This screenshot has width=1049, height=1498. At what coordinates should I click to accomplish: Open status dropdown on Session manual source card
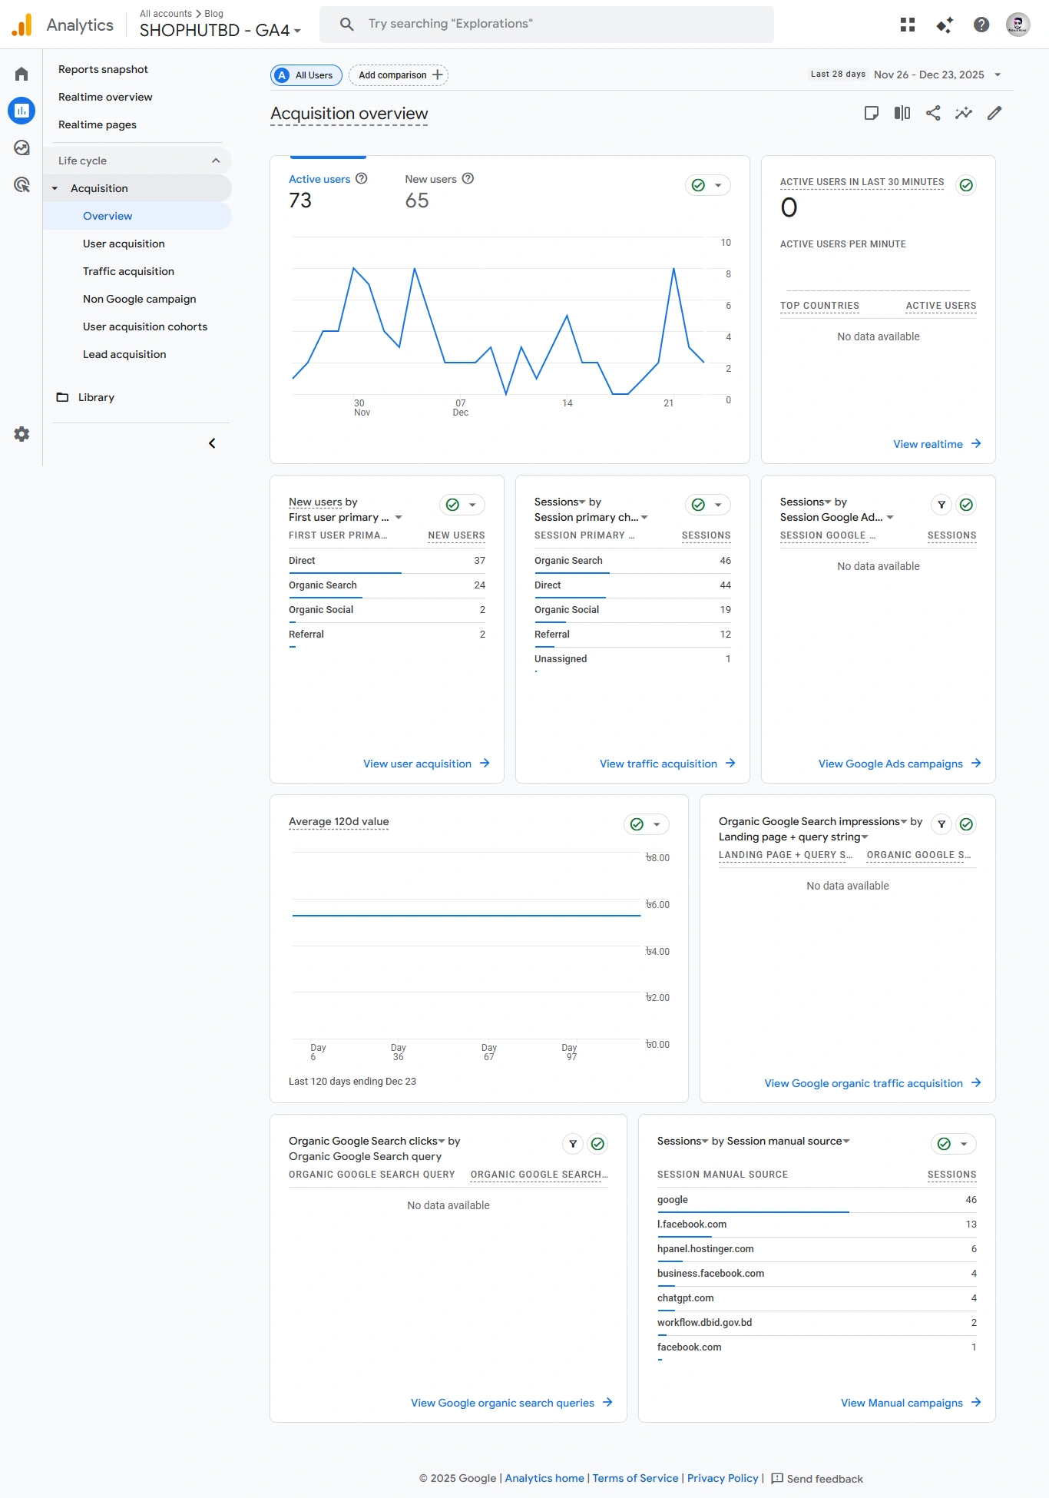954,1144
